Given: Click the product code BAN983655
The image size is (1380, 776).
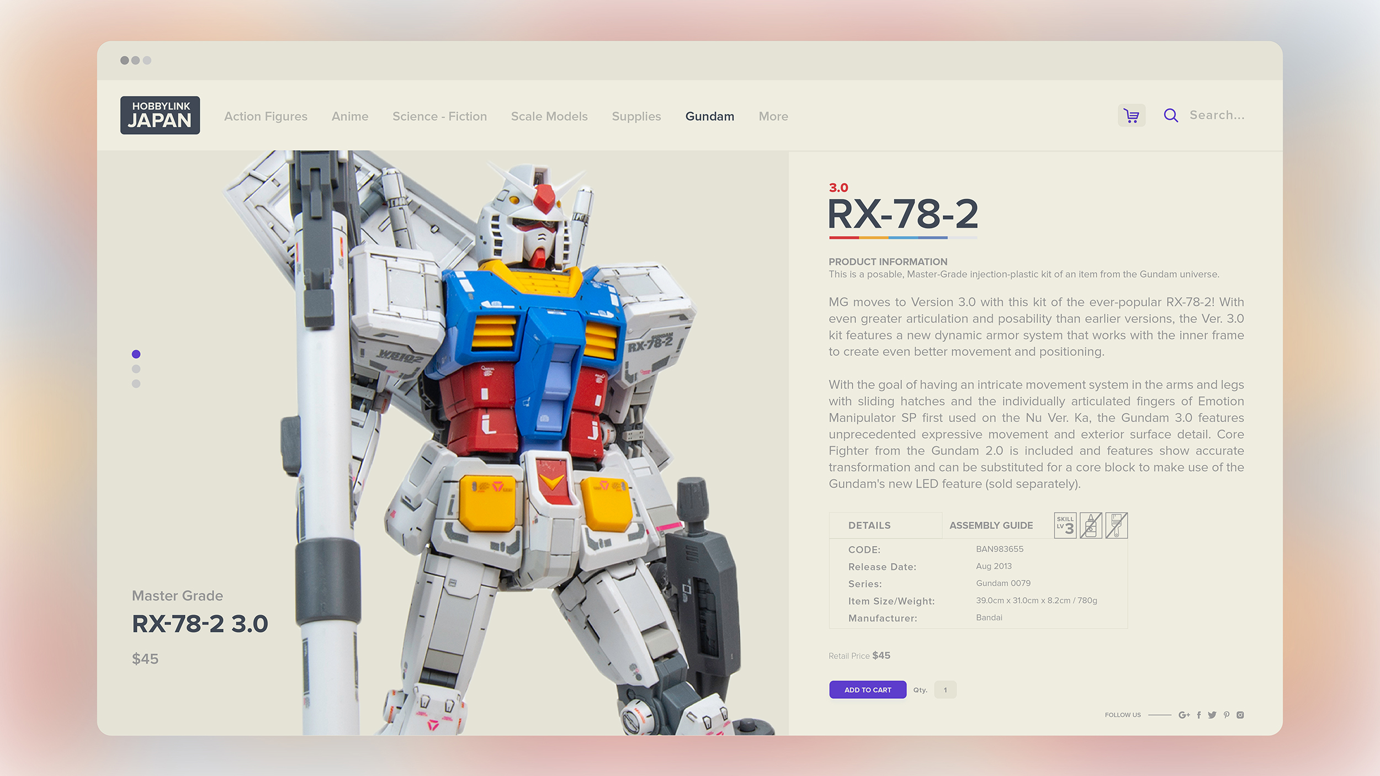Looking at the screenshot, I should click(1000, 549).
